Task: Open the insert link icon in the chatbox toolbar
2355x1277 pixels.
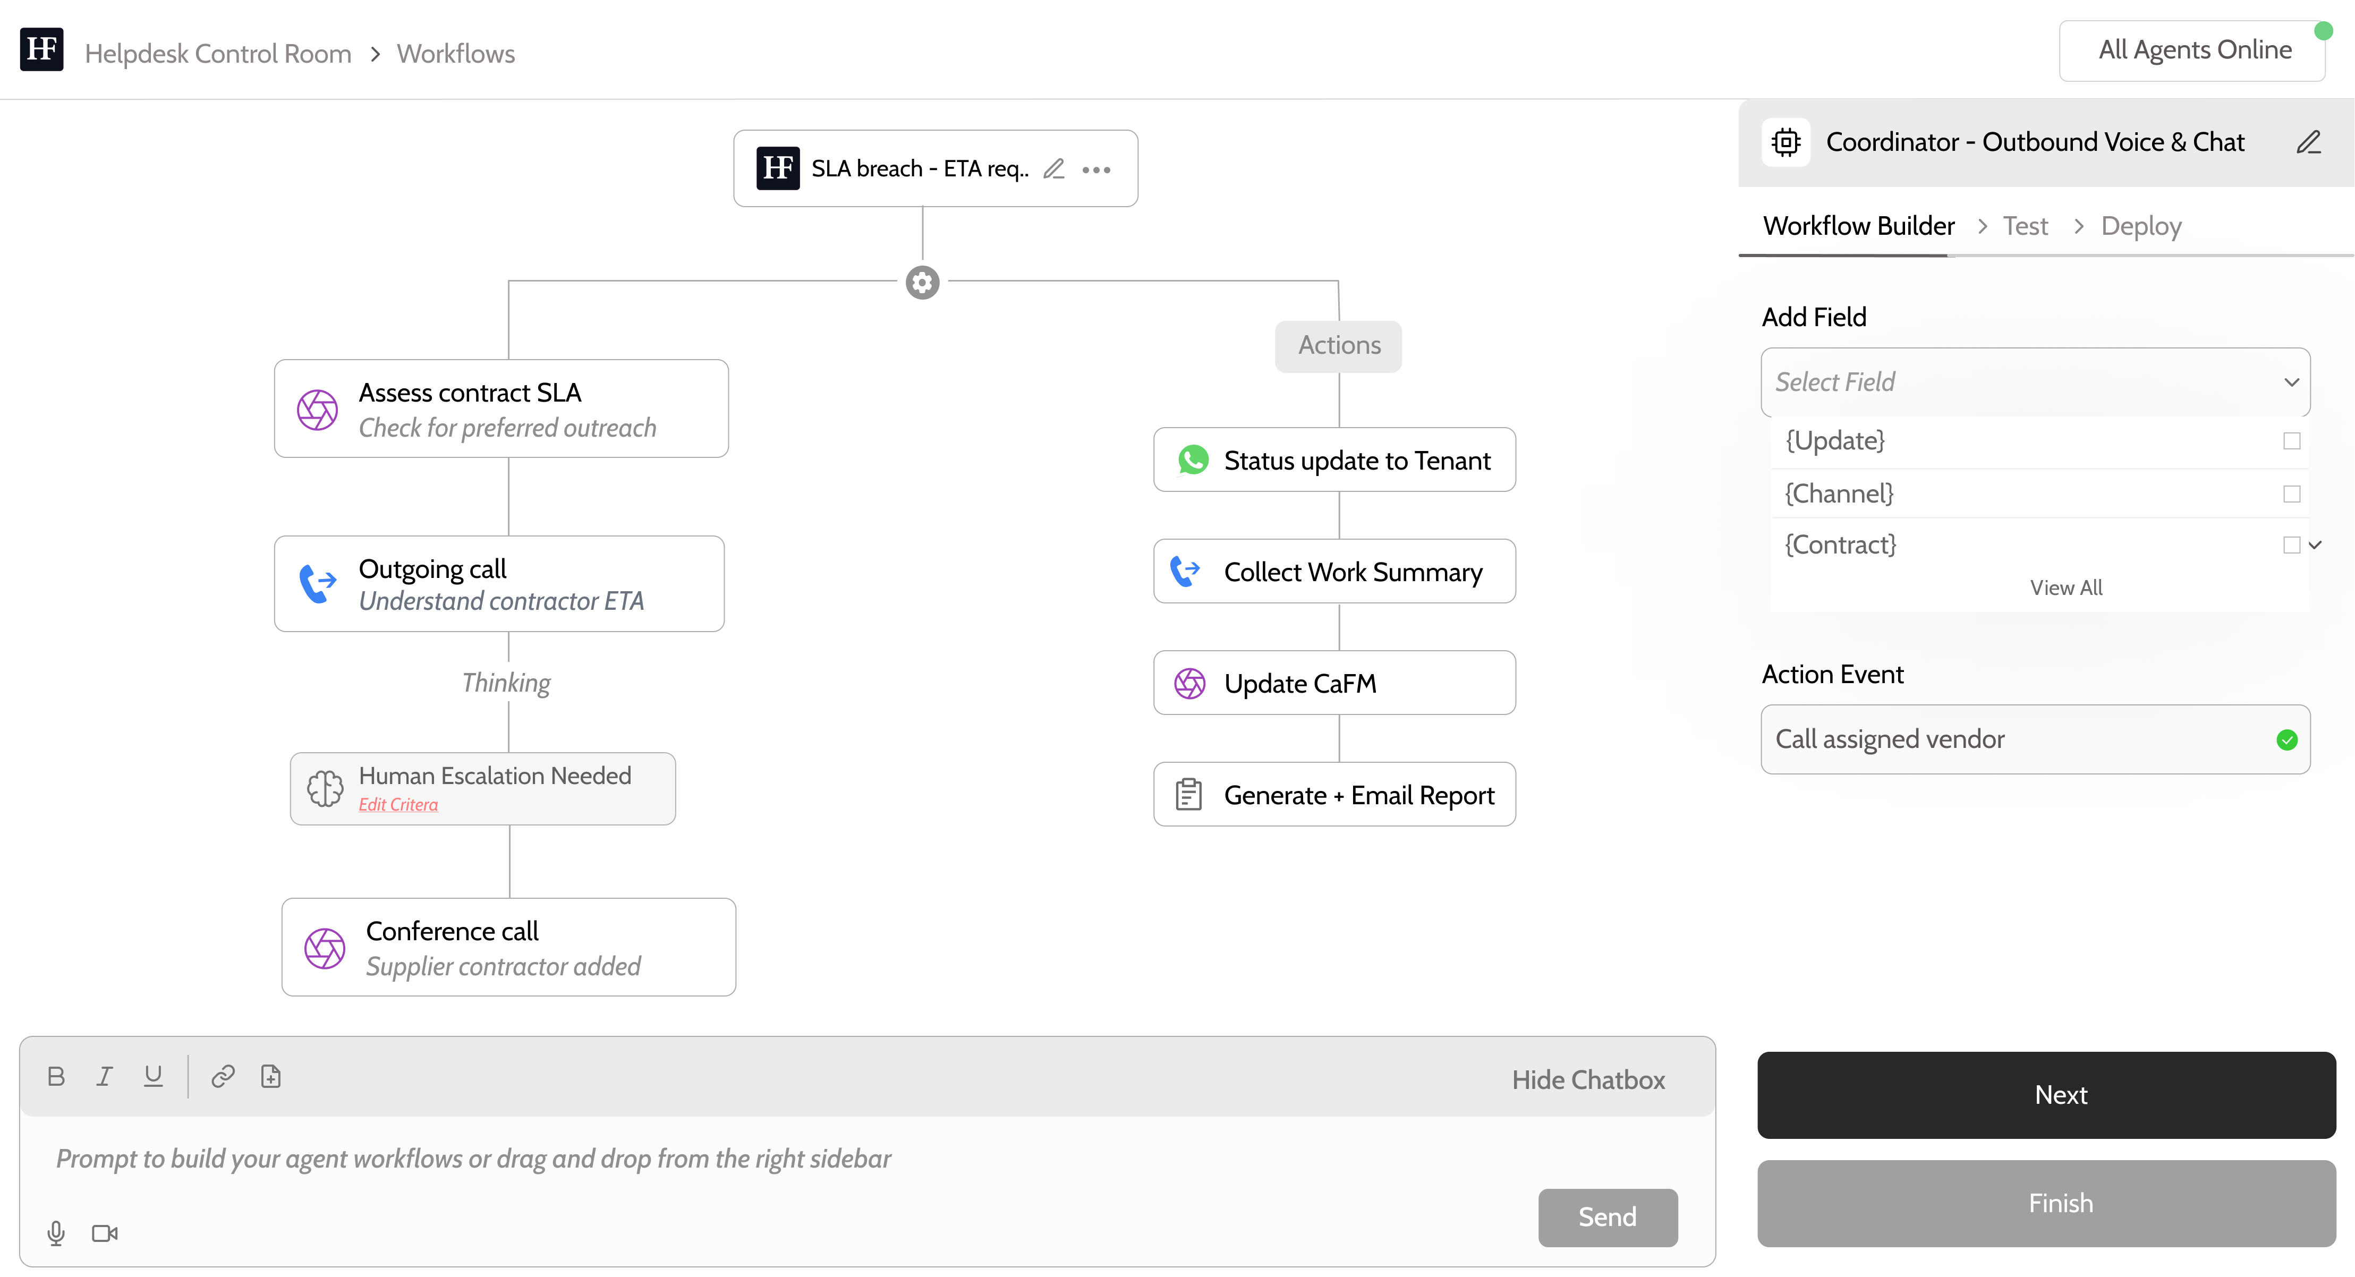Action: [x=222, y=1076]
